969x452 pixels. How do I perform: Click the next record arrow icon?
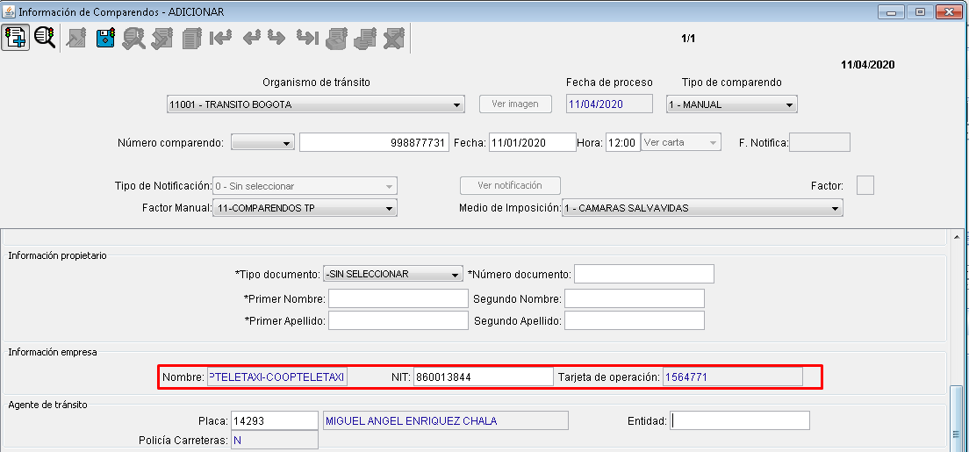tap(276, 38)
